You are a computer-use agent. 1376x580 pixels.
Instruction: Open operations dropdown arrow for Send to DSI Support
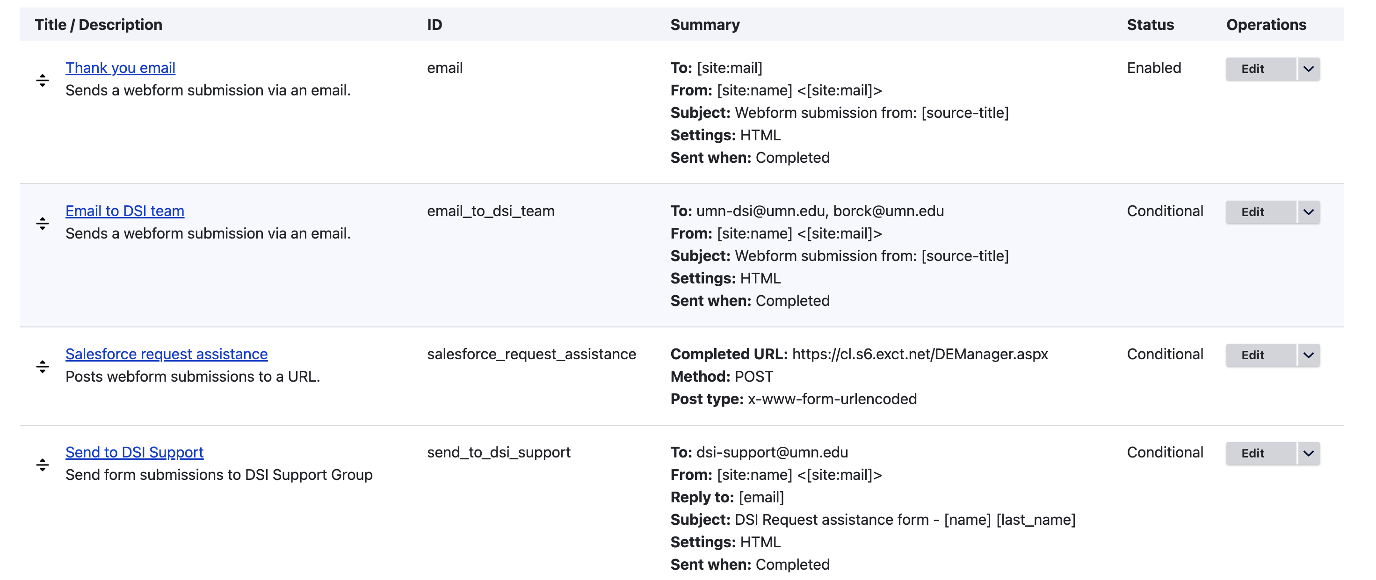click(x=1308, y=453)
